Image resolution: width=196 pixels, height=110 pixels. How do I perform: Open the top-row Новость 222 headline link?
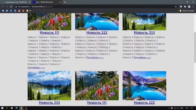[x=97, y=33]
